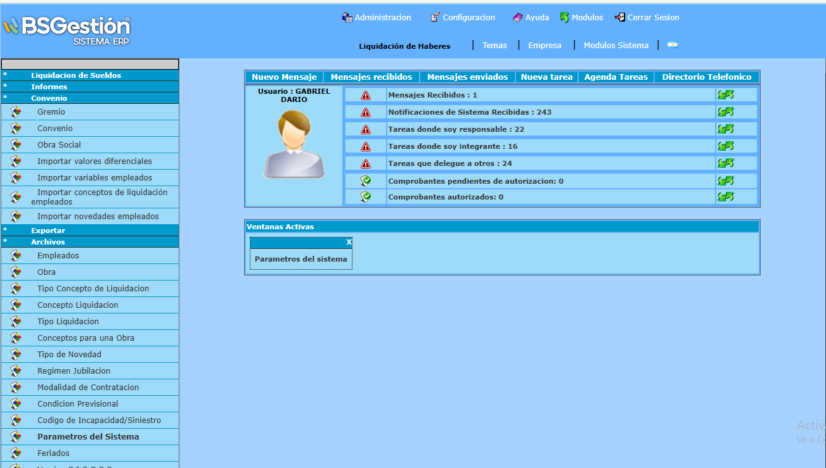Open the Tipo Liquidacion link
The image size is (826, 468).
[x=68, y=321]
